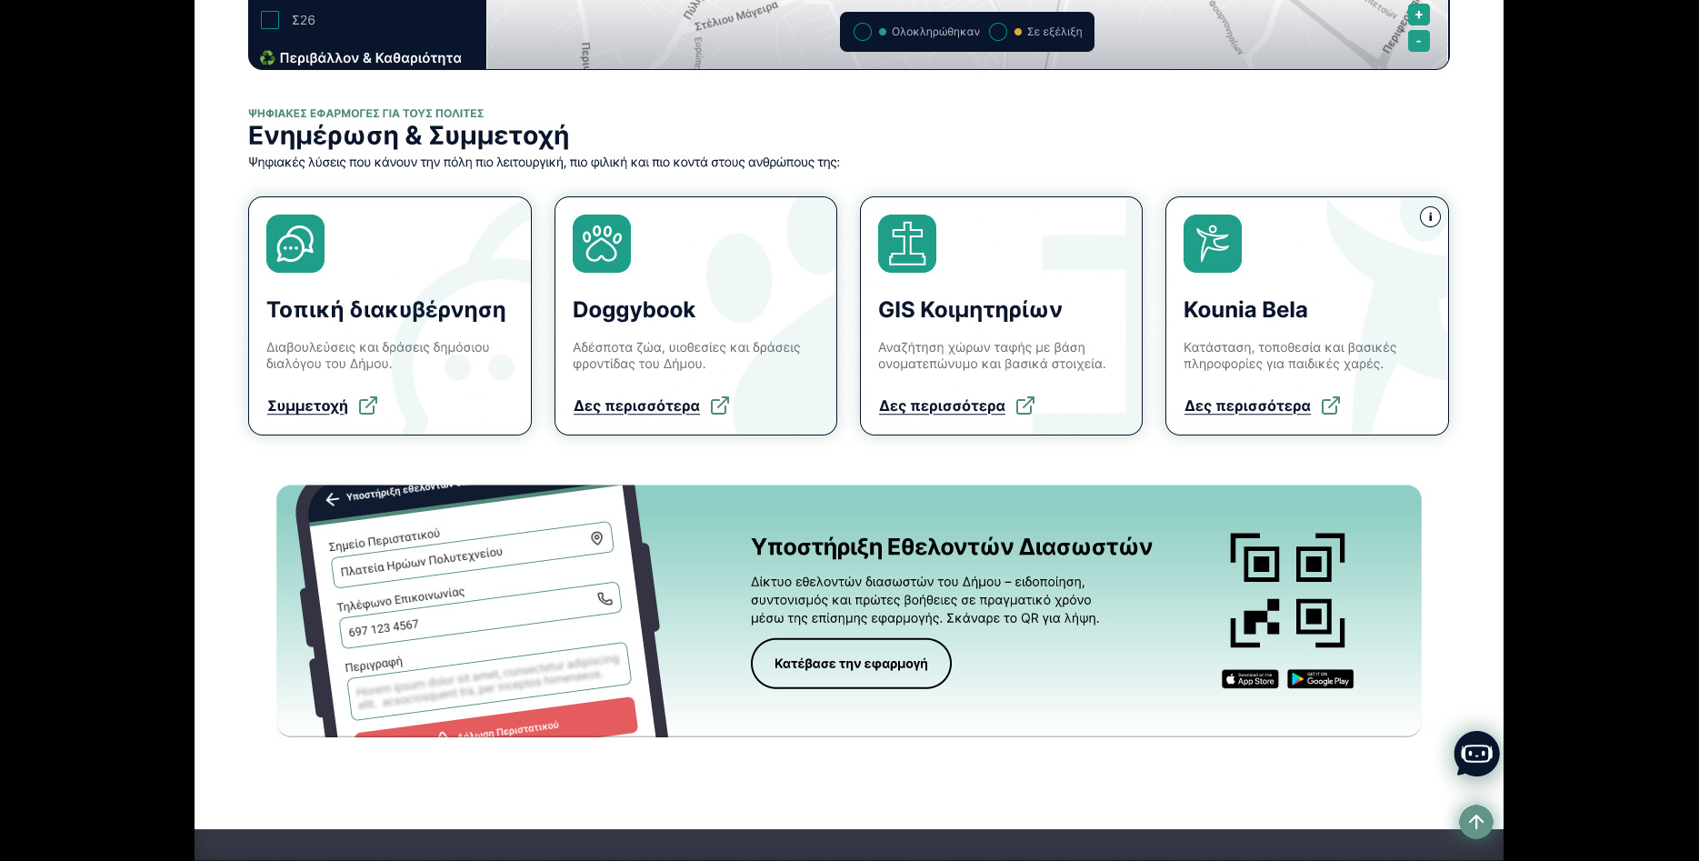The width and height of the screenshot is (1699, 861).
Task: Click the Kounia Bela playground icon
Action: 1212,244
